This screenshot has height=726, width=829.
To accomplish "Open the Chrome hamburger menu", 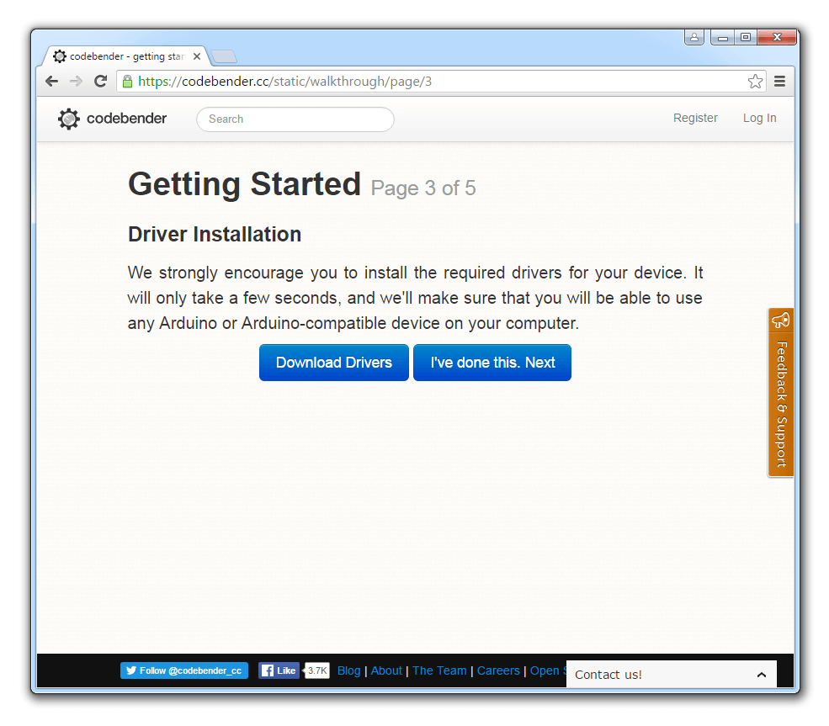I will click(779, 82).
